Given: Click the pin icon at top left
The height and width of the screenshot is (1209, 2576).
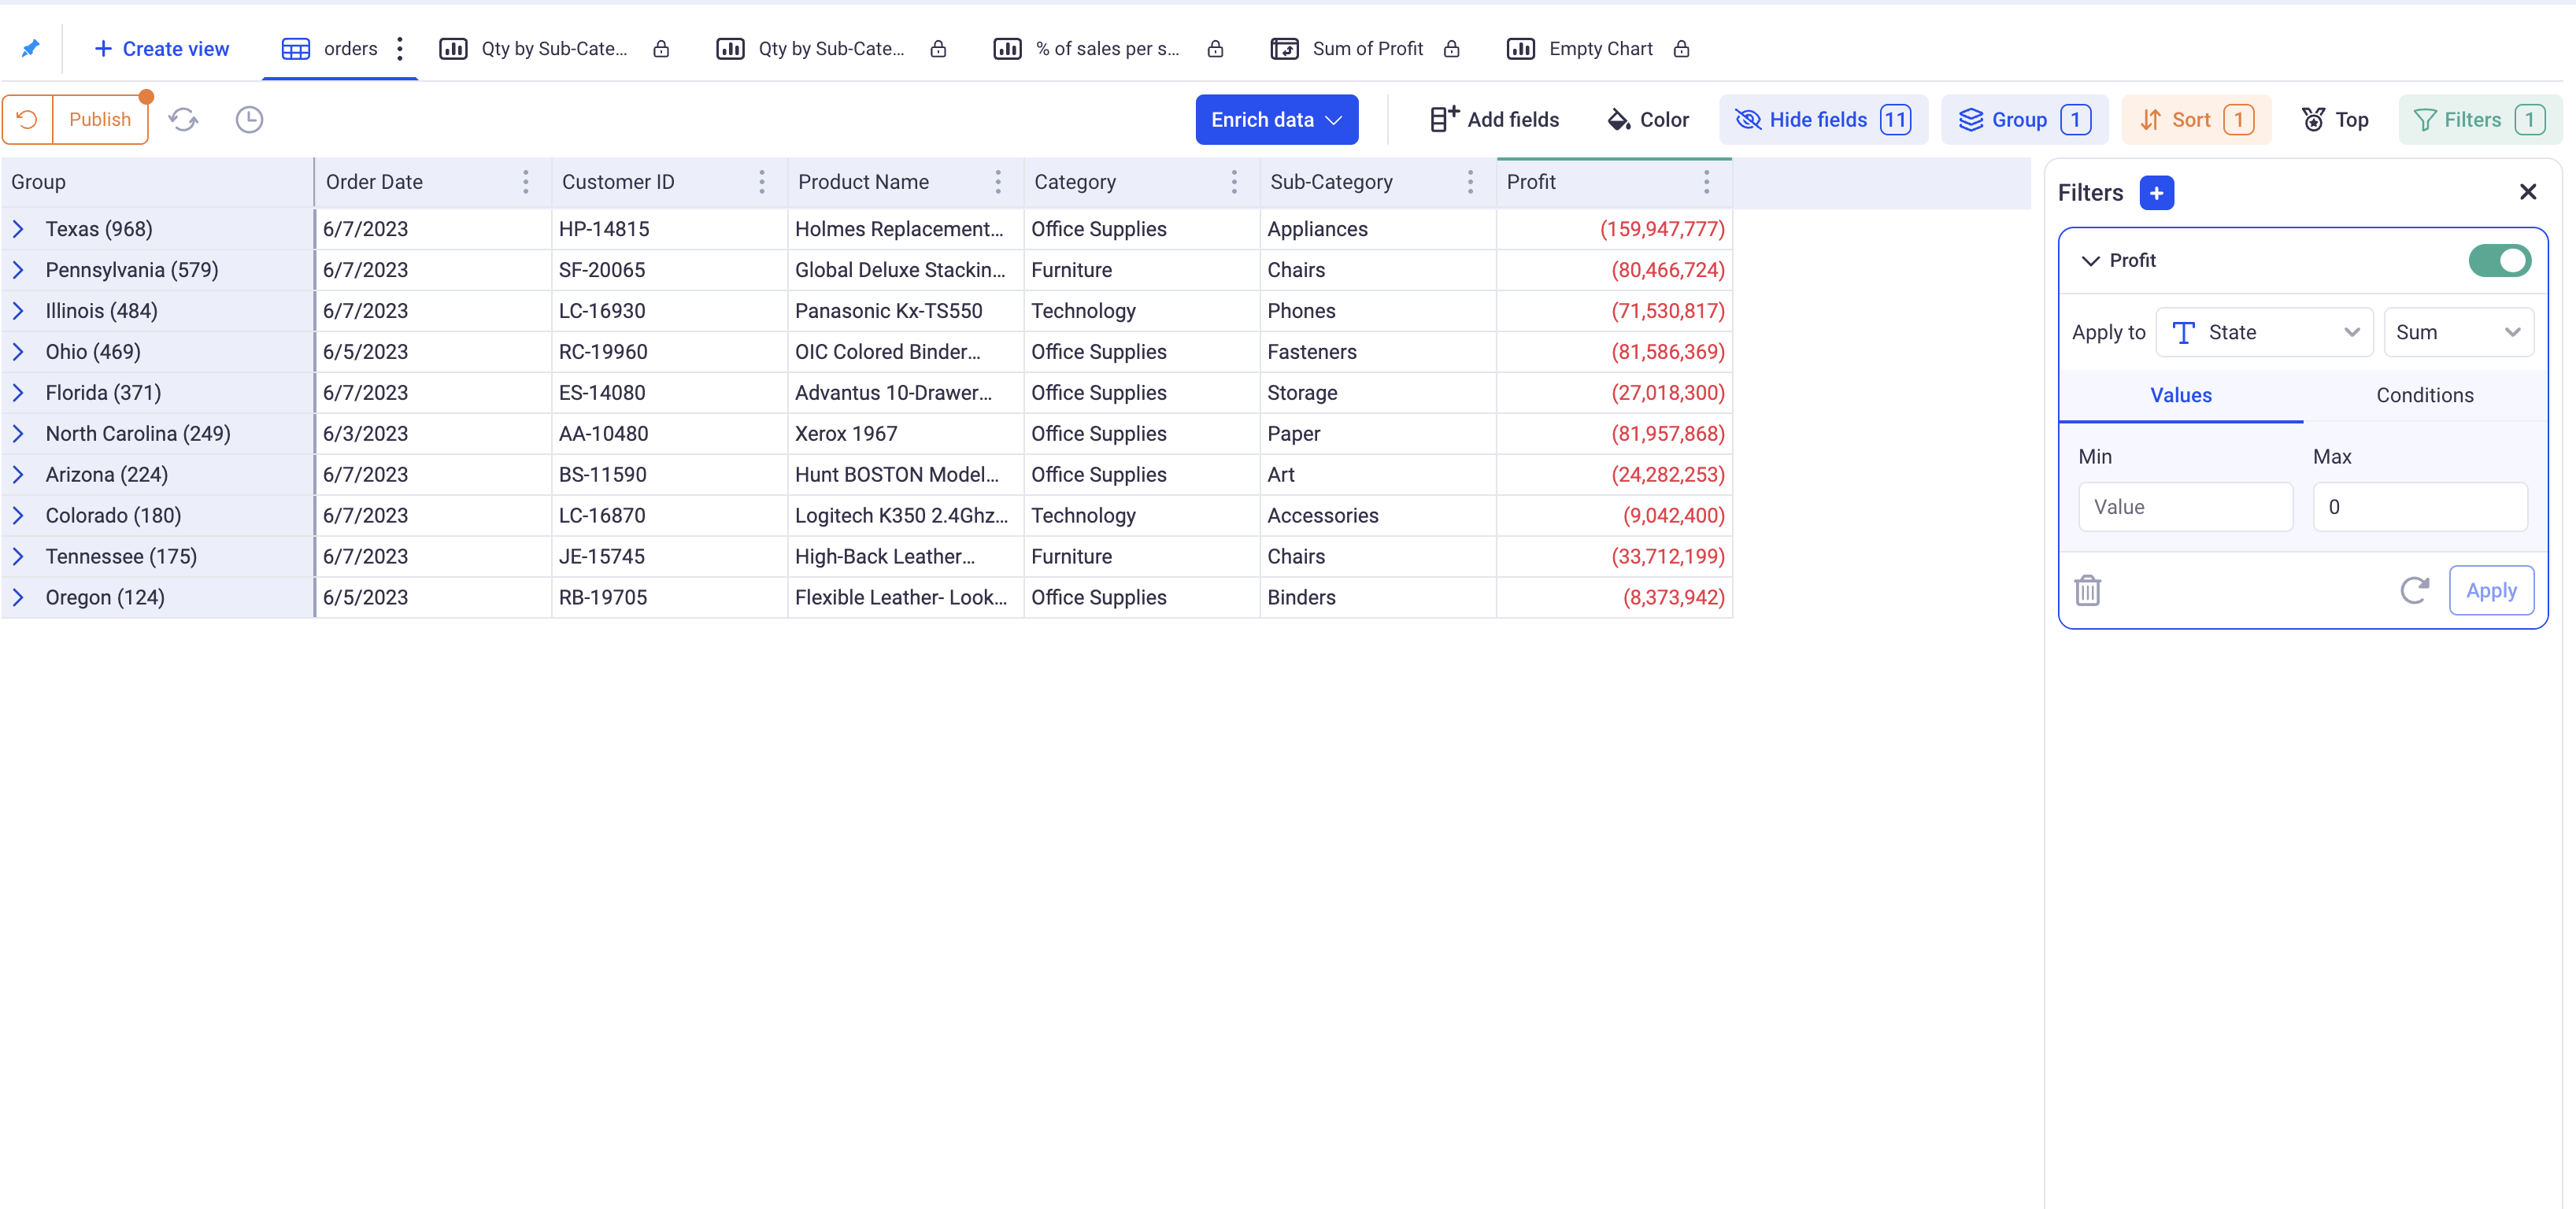Looking at the screenshot, I should [x=30, y=48].
